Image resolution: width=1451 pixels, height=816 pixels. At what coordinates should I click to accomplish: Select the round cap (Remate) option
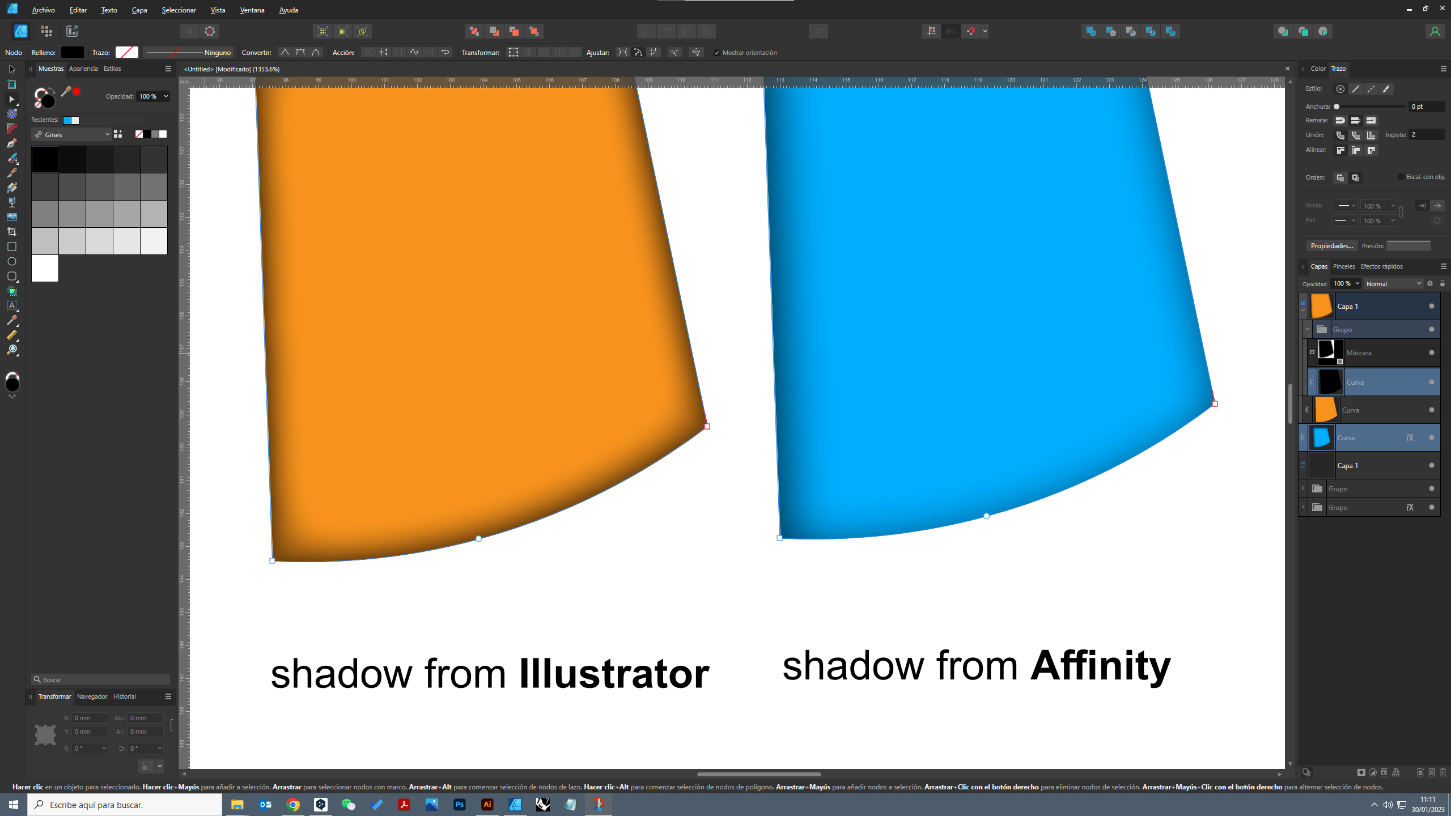pos(1340,120)
